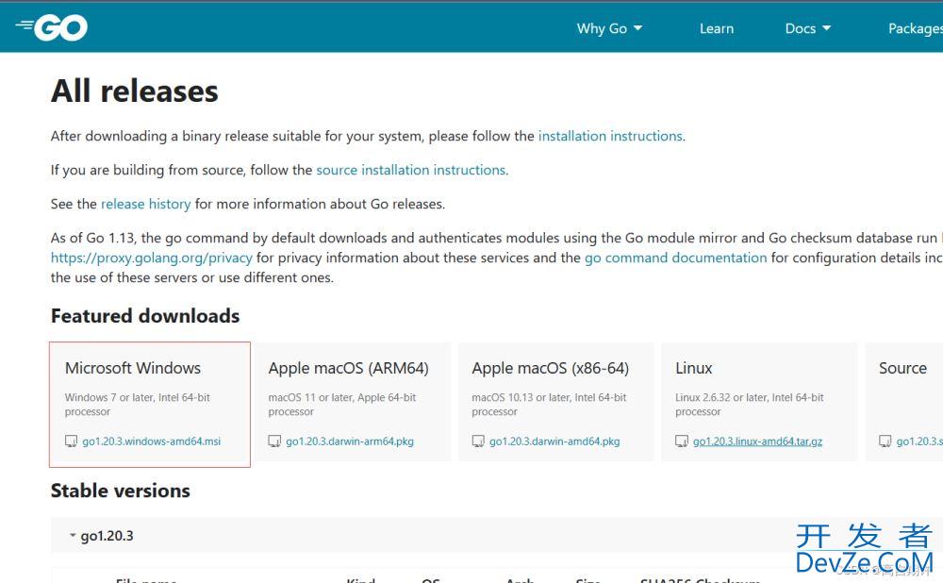943x583 pixels.
Task: Select the Apple macOS (ARM64) card title
Action: [x=348, y=368]
